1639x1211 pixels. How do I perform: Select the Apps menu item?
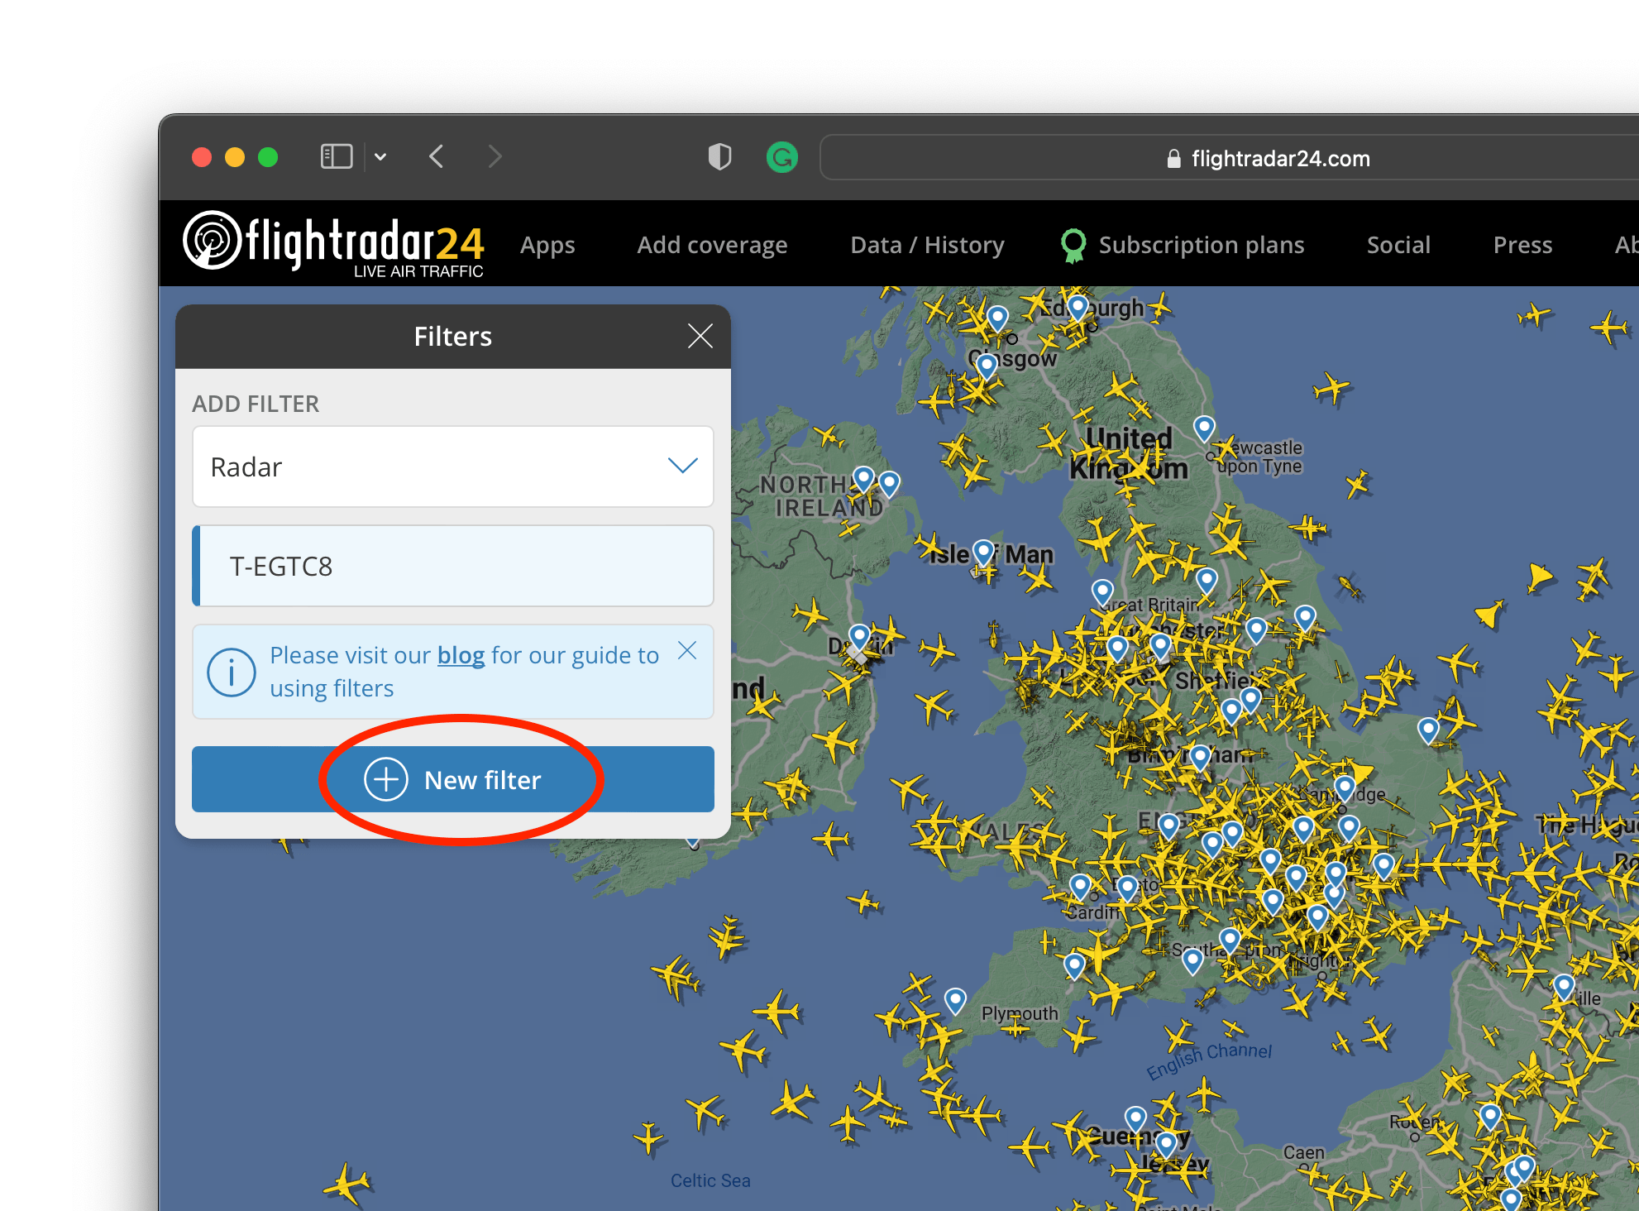click(547, 244)
